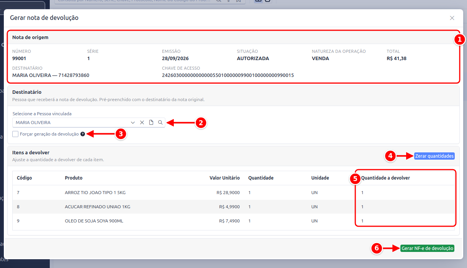This screenshot has width=467, height=268.
Task: Clear the selected Pessoa vinculada
Action: 142,123
